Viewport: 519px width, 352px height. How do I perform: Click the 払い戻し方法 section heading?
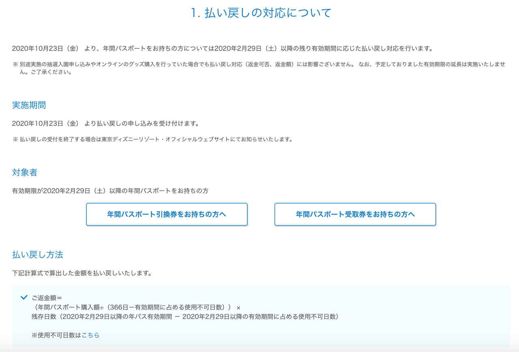pos(38,255)
